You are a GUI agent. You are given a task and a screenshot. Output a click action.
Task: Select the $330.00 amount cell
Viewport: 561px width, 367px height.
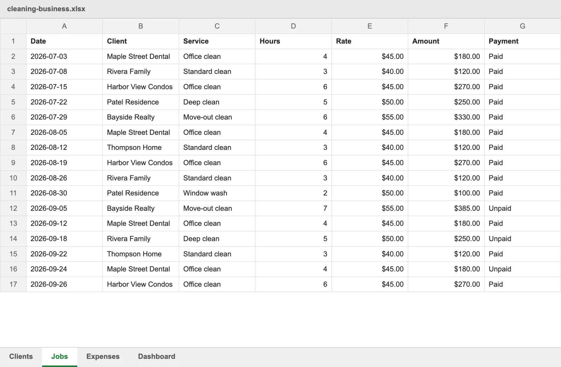[446, 117]
